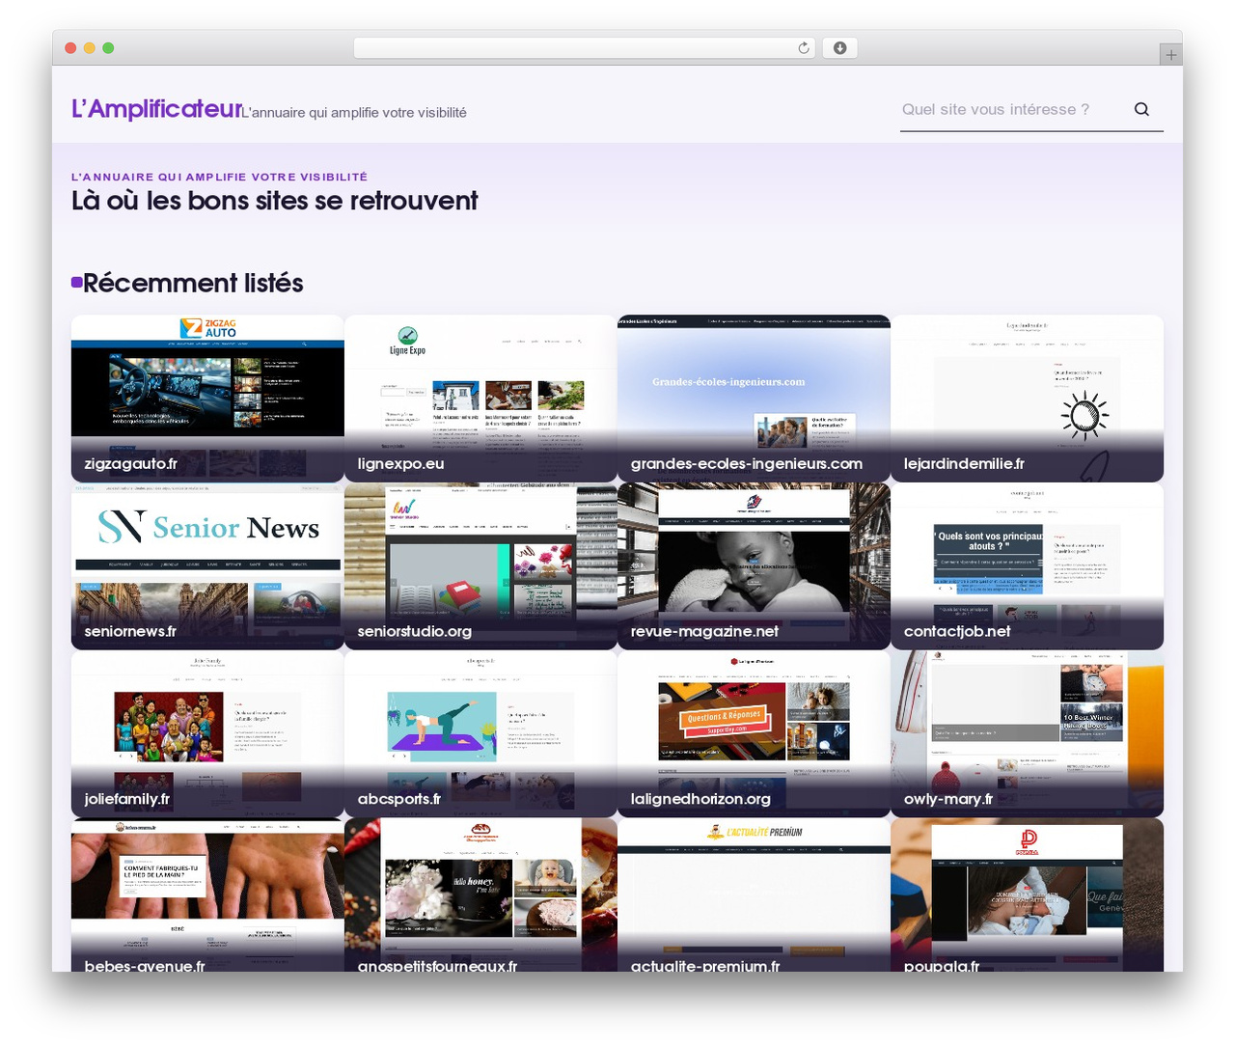View the grandes-ecoles-ingenieurs.com listing
Screen dimensions: 1235x1046
coord(754,399)
